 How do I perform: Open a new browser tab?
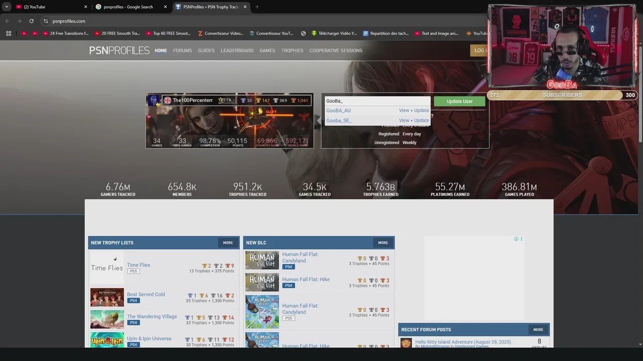[257, 7]
